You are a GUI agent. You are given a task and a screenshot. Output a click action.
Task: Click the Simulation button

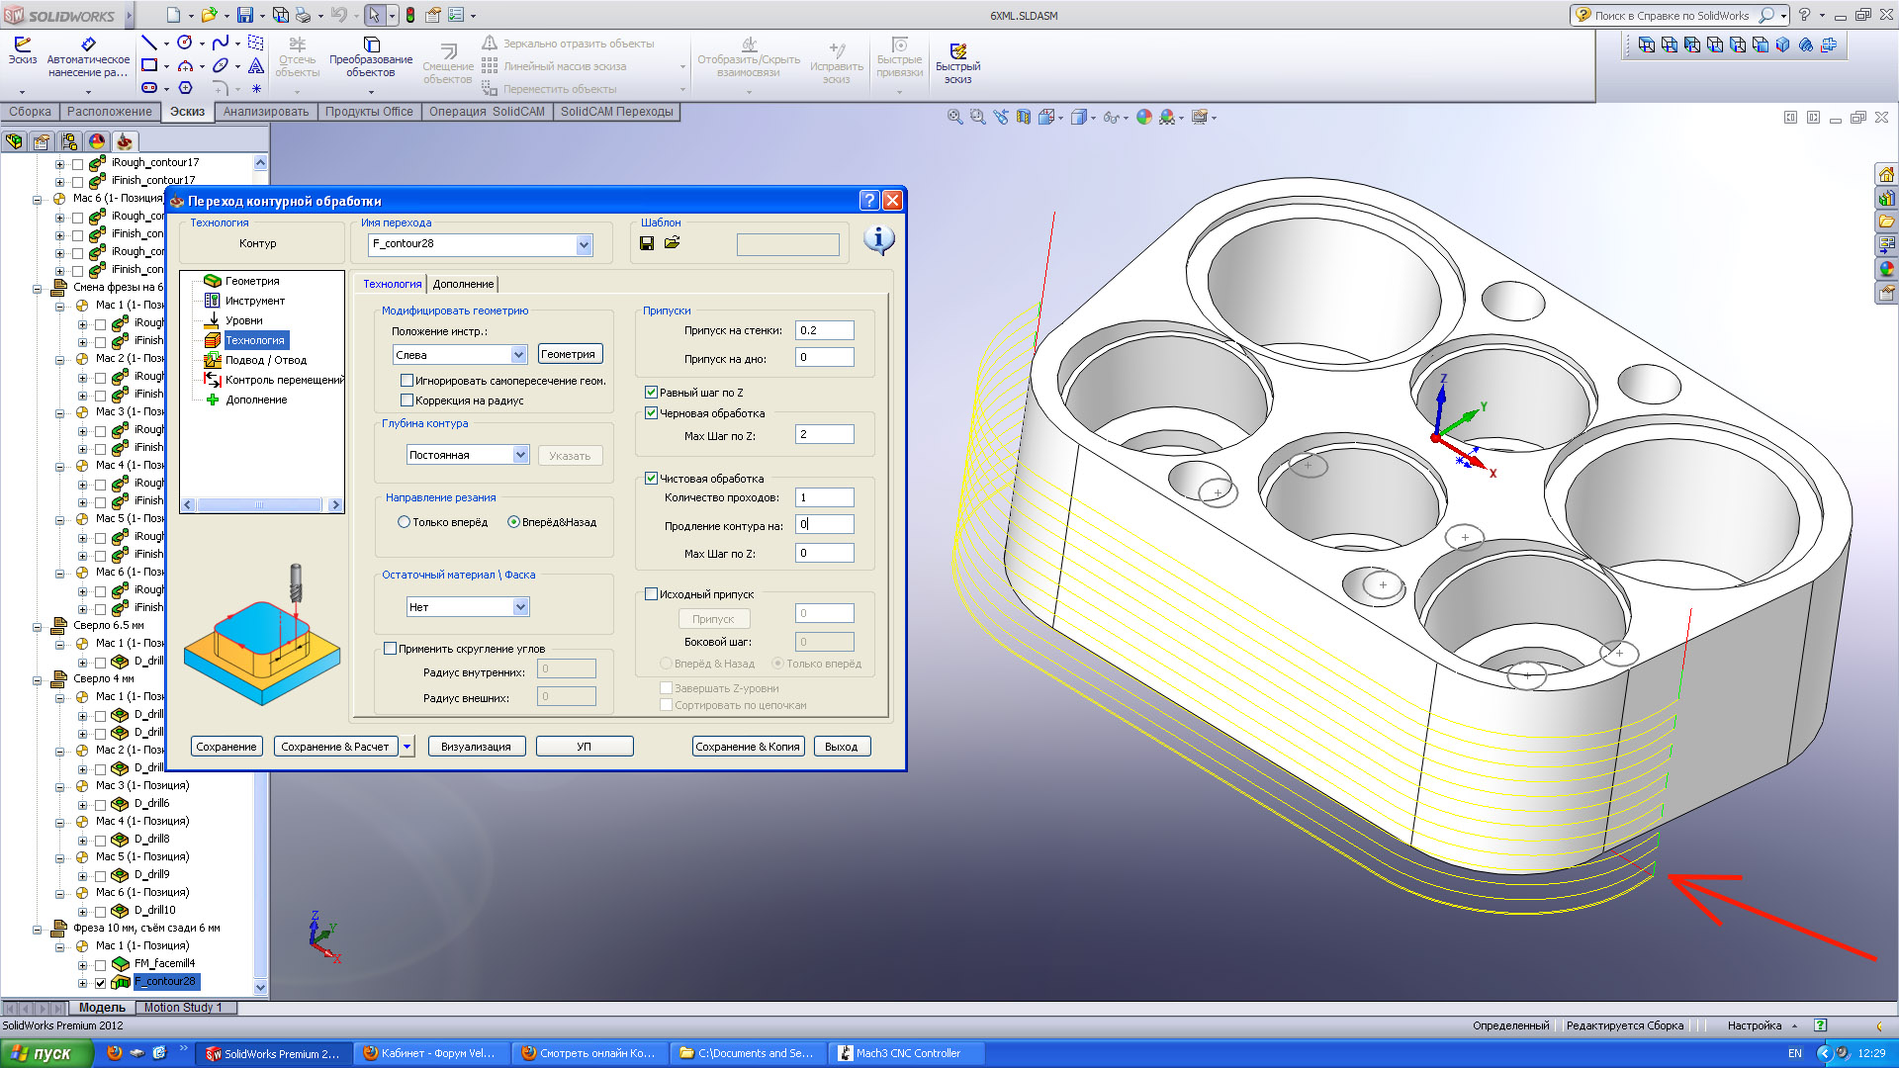tap(476, 747)
